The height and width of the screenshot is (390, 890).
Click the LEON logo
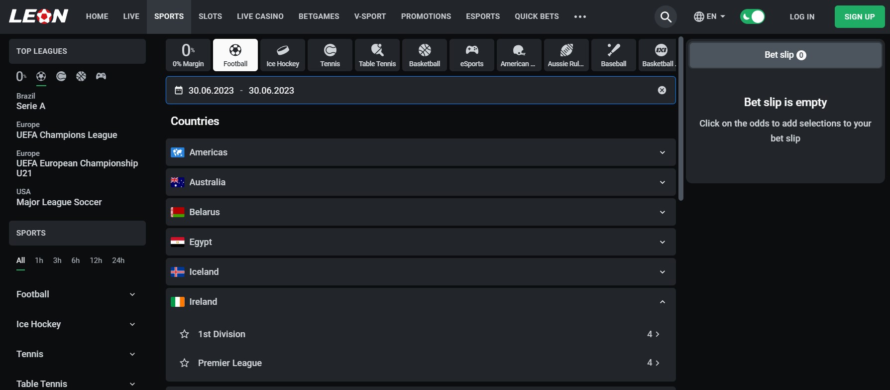pos(39,16)
